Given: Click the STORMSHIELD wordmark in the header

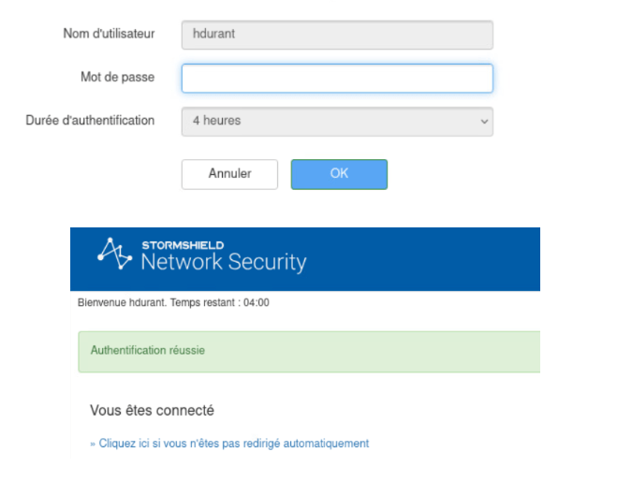Looking at the screenshot, I should [x=183, y=245].
